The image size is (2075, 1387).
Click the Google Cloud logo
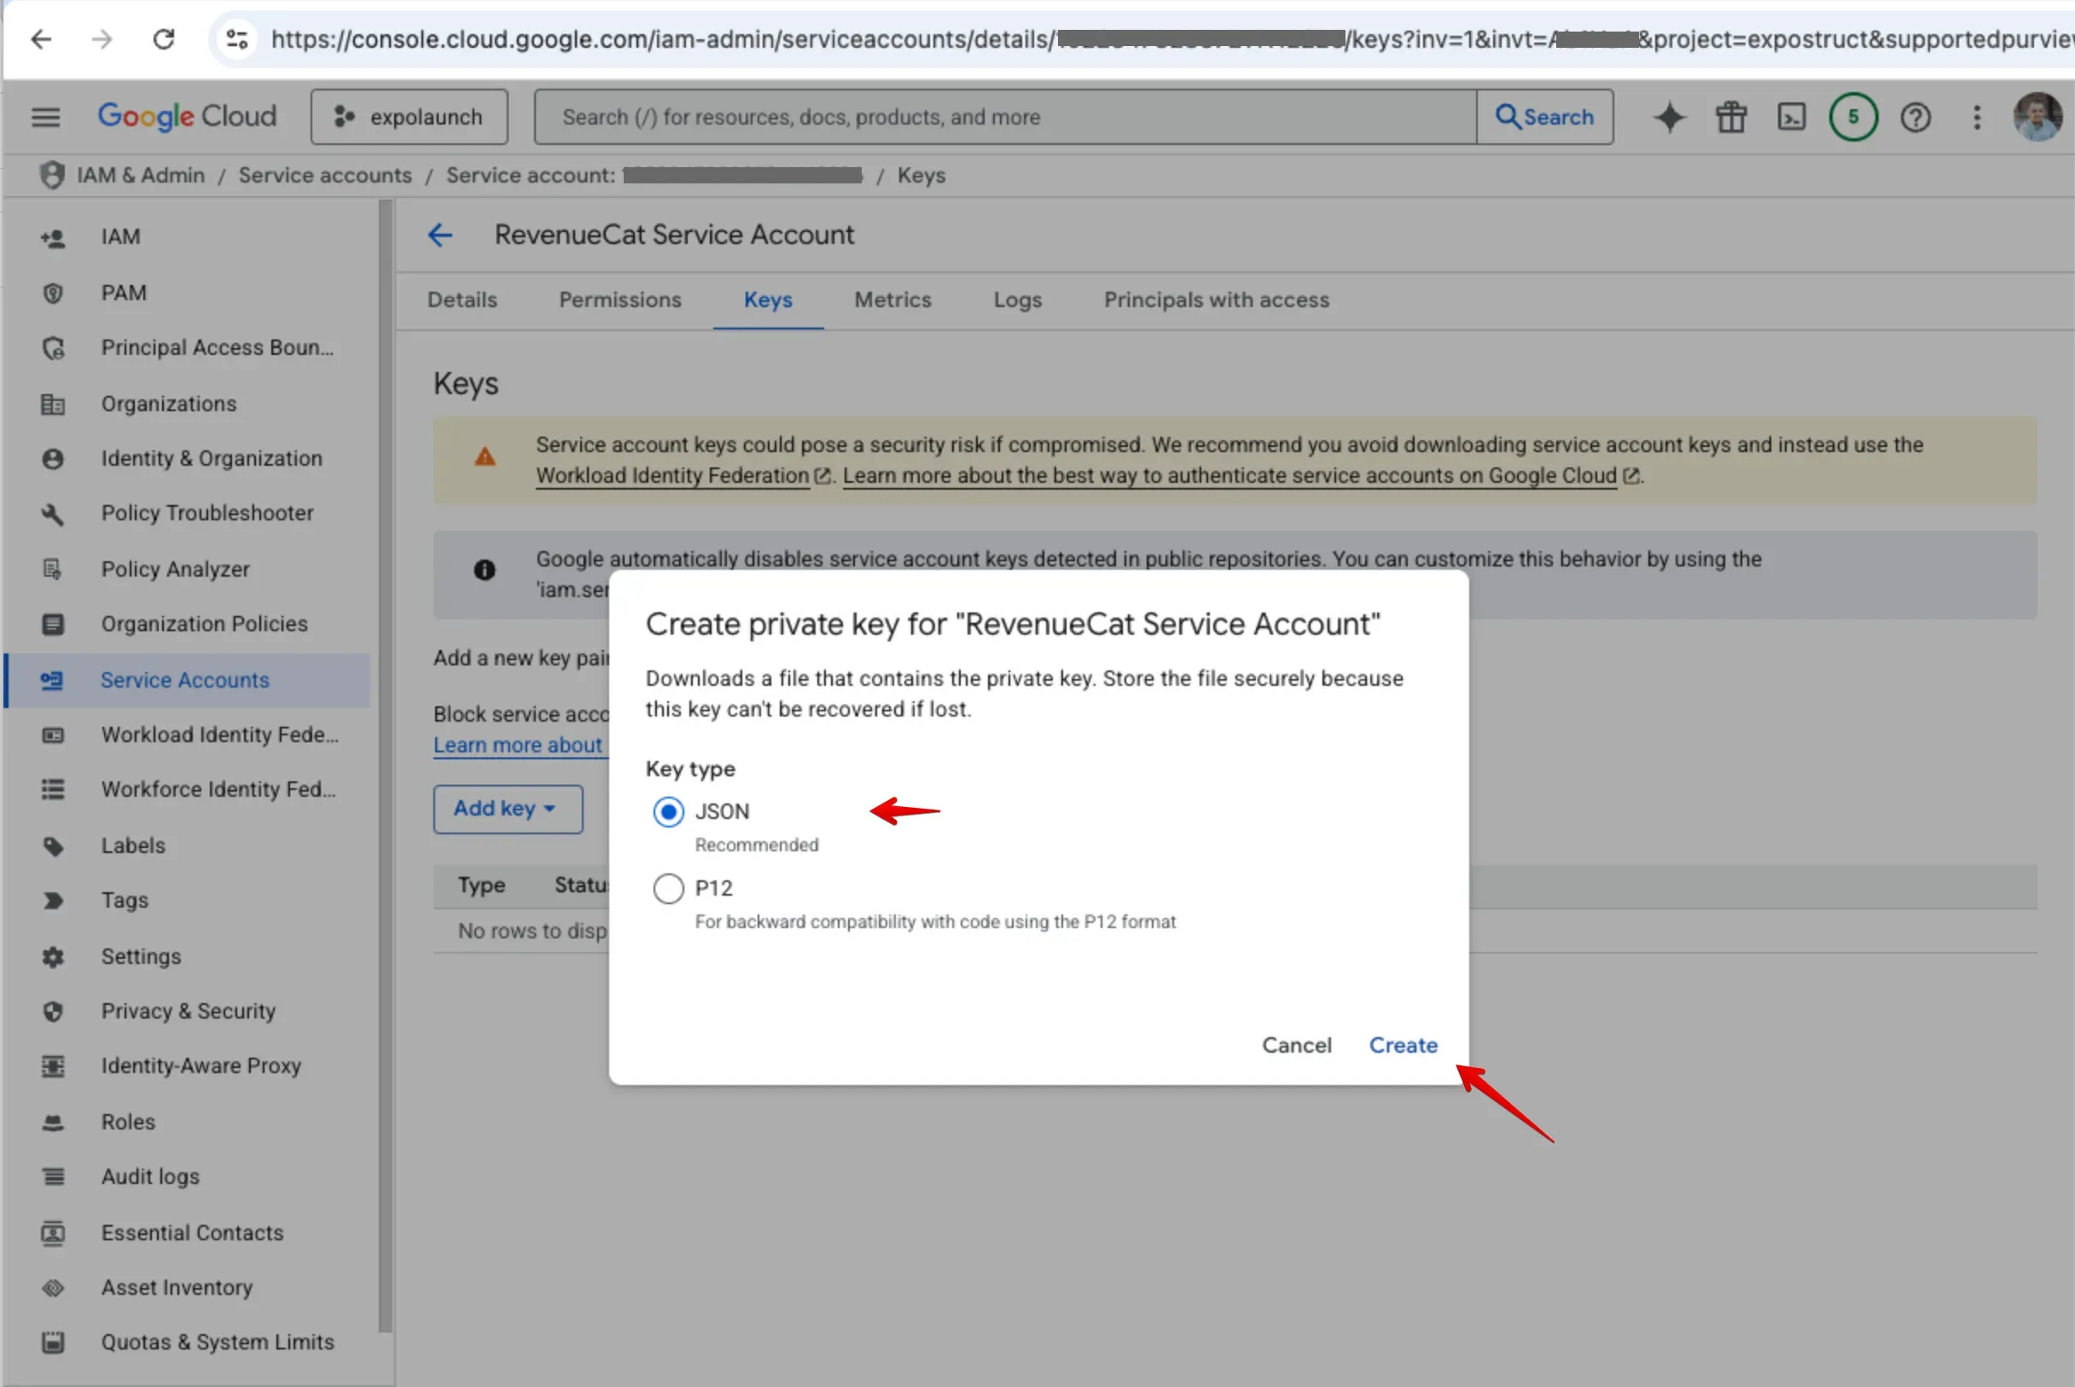pyautogui.click(x=187, y=116)
